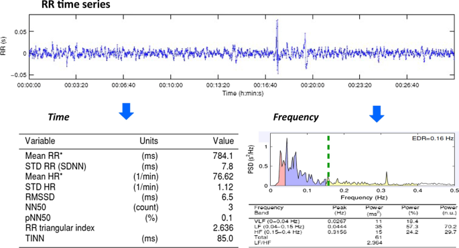Click the LF/HF ratio value 2.364
The width and height of the screenshot is (459, 248).
tap(375, 243)
